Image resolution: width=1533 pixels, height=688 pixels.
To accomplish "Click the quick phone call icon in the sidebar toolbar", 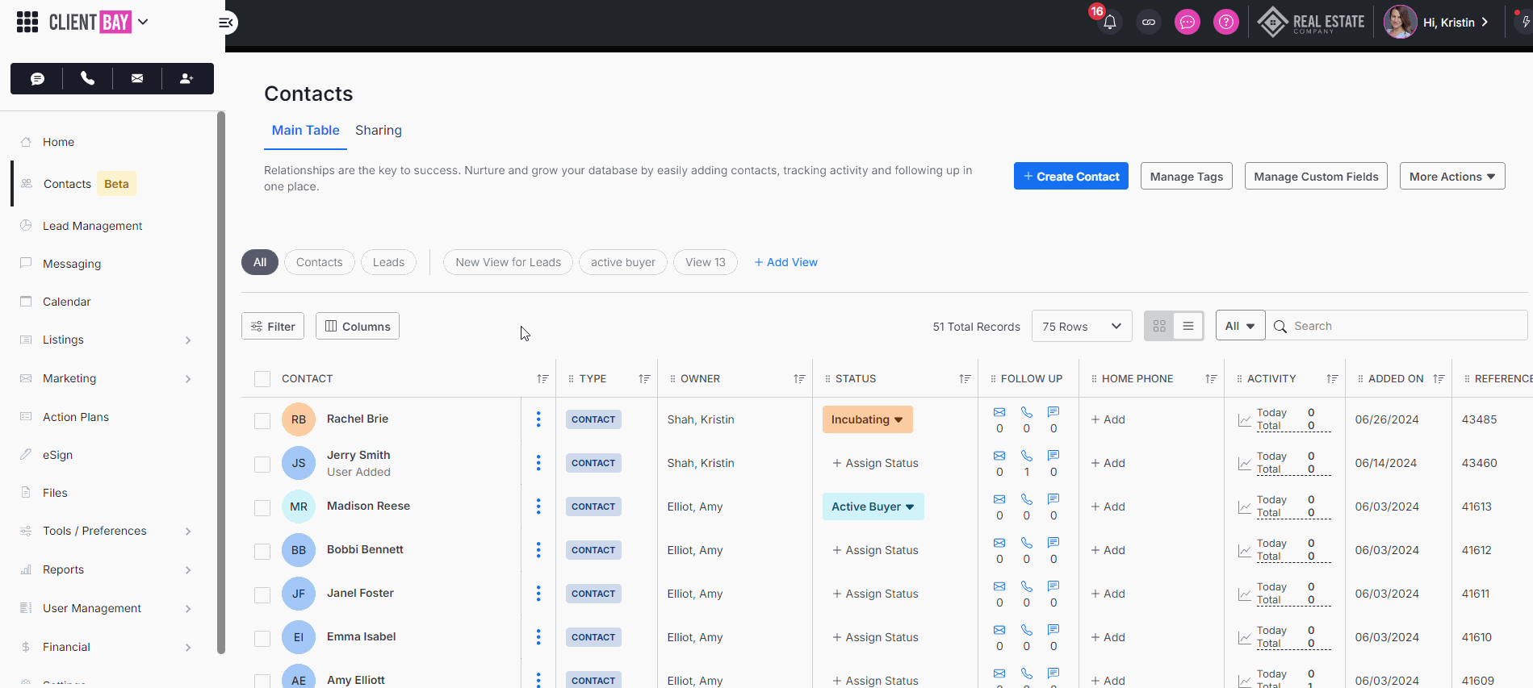I will [87, 78].
